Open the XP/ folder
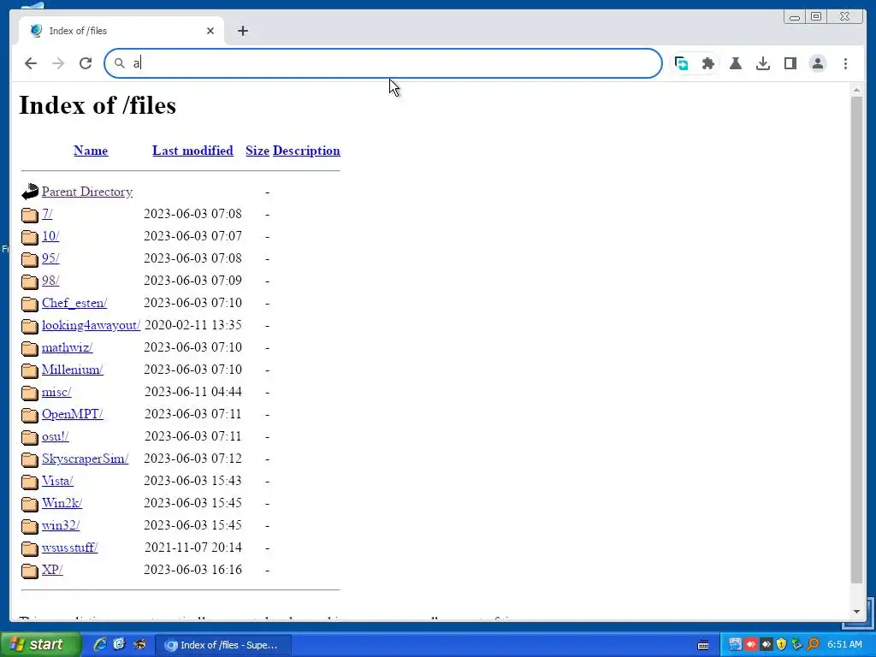This screenshot has height=657, width=876. coord(52,570)
